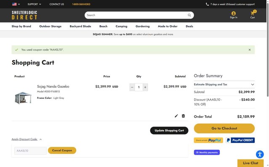Click the Monthly payments badge

click(x=207, y=152)
